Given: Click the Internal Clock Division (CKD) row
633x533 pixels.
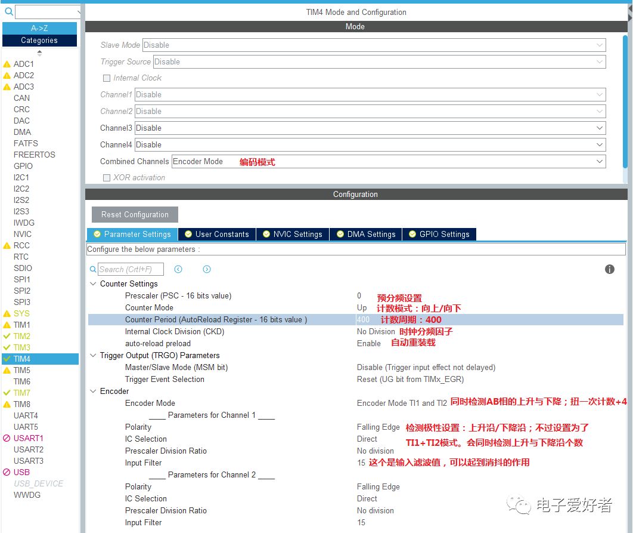Looking at the screenshot, I should tap(355, 332).
